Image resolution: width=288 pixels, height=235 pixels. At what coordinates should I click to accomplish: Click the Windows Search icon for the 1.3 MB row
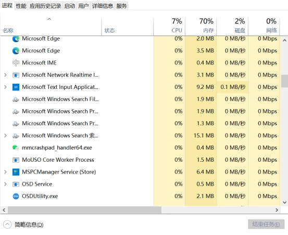pos(16,124)
